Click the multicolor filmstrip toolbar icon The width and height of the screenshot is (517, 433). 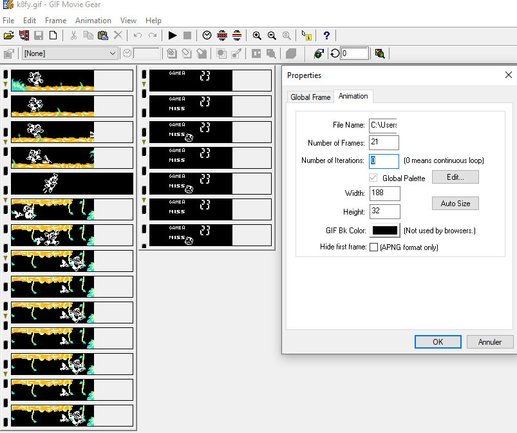point(237,35)
